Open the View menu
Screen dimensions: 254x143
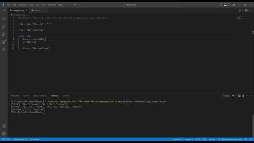[x=32, y=5]
